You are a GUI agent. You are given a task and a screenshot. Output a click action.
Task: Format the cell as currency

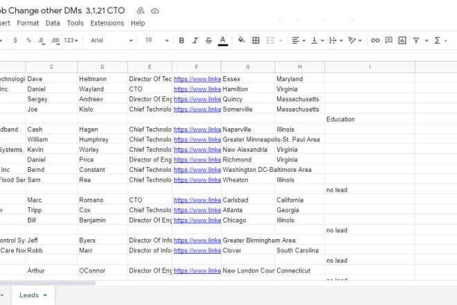(15, 40)
